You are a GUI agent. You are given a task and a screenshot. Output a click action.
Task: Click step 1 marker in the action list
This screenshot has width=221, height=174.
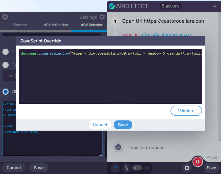coord(115,21)
